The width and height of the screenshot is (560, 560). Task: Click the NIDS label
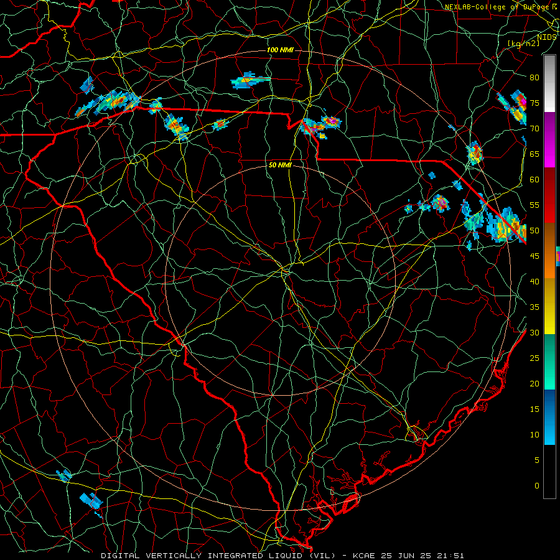(x=547, y=37)
